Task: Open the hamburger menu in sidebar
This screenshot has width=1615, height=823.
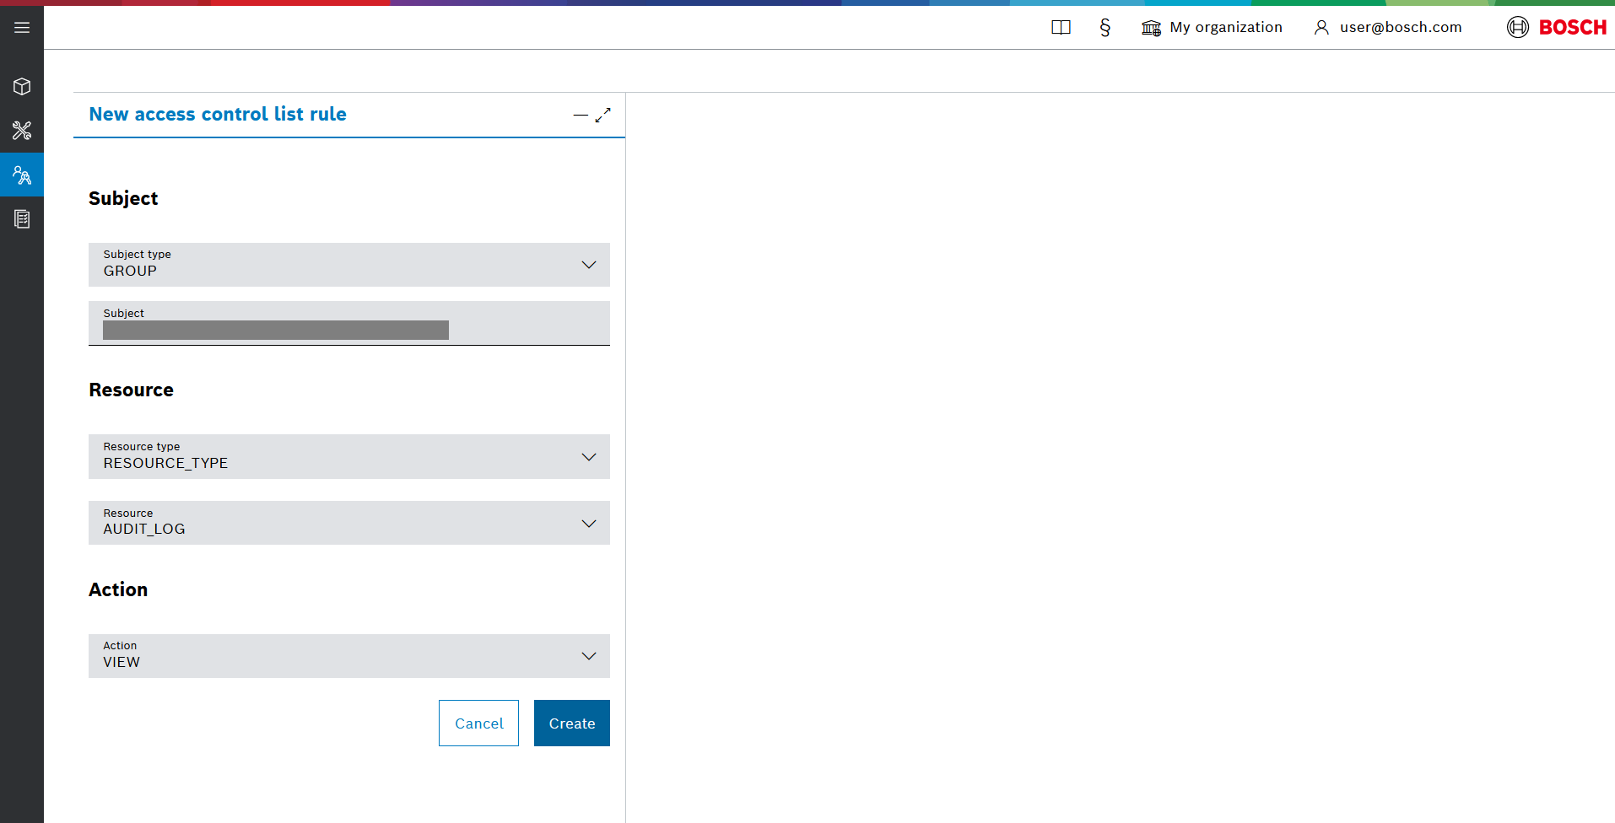Action: click(x=22, y=28)
